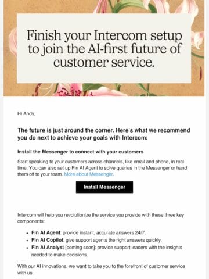Click the 'Finish your Intercom setup' headline
The image size is (209, 279).
pos(104,48)
